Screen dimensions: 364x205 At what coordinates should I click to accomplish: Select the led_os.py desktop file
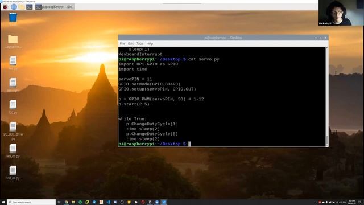13,150
